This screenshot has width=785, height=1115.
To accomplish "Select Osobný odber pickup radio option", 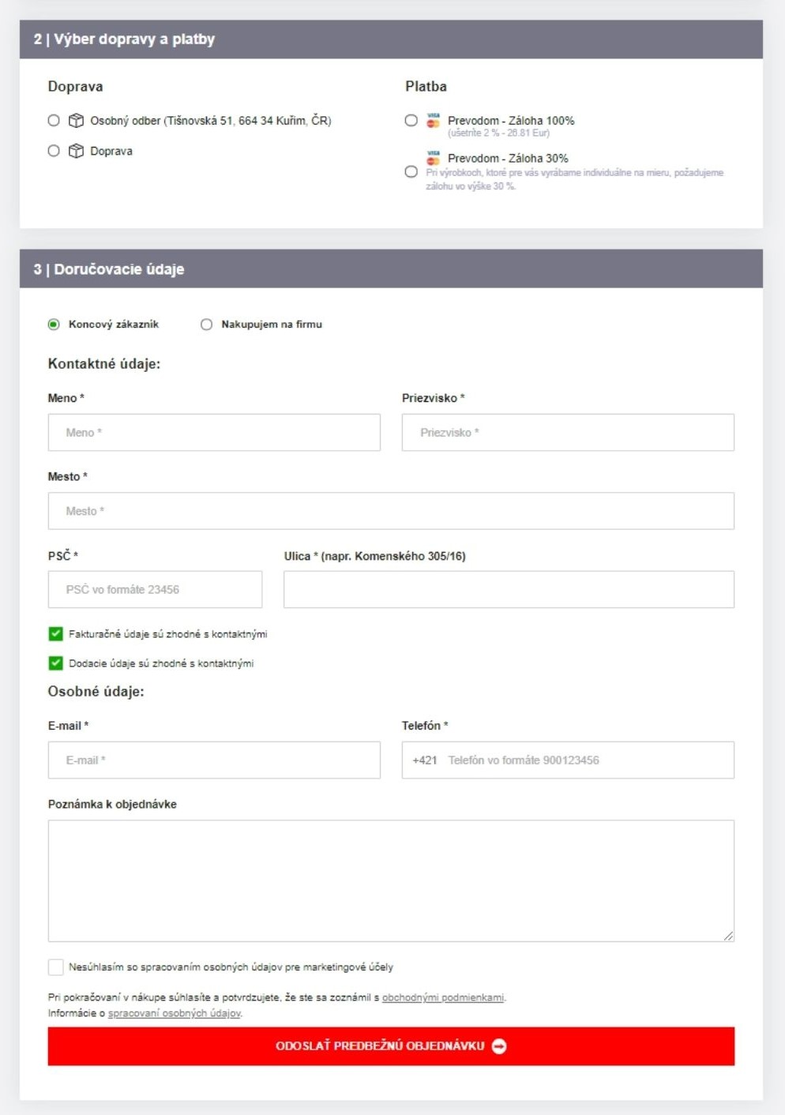I will 54,121.
